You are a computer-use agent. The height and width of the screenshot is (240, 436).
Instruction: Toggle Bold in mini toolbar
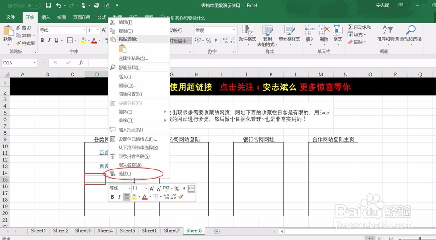pos(112,197)
